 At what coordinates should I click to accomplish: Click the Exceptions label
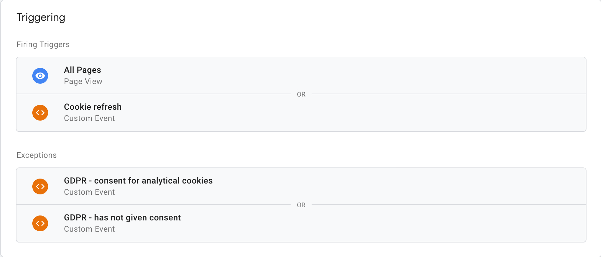37,155
